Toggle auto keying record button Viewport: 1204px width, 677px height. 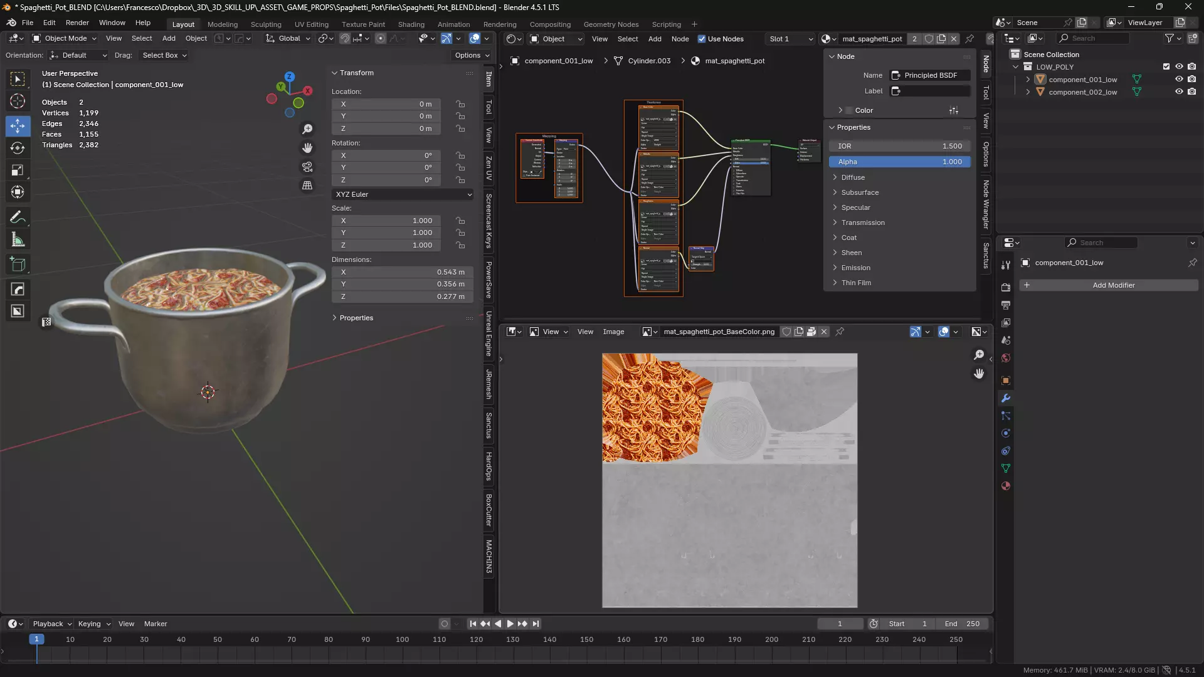(x=445, y=624)
